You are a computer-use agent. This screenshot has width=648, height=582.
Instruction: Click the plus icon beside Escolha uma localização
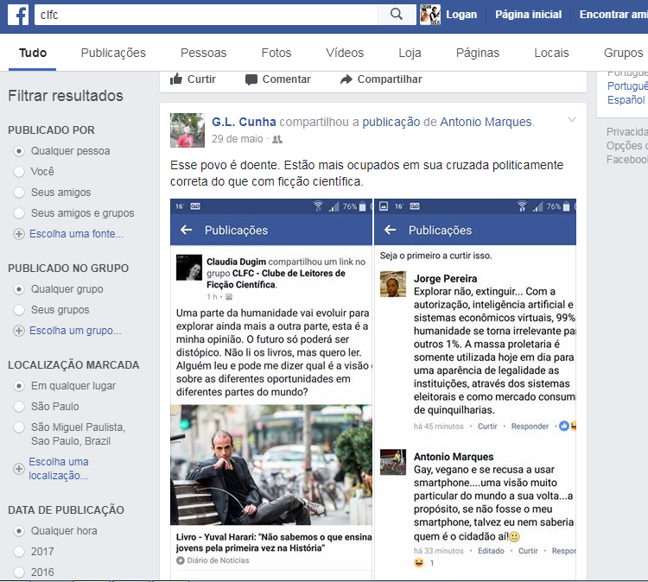[19, 469]
